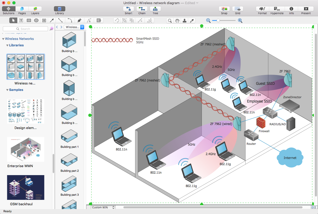
Task: Open the Custom 90% zoom dropdown
Action: pos(103,207)
